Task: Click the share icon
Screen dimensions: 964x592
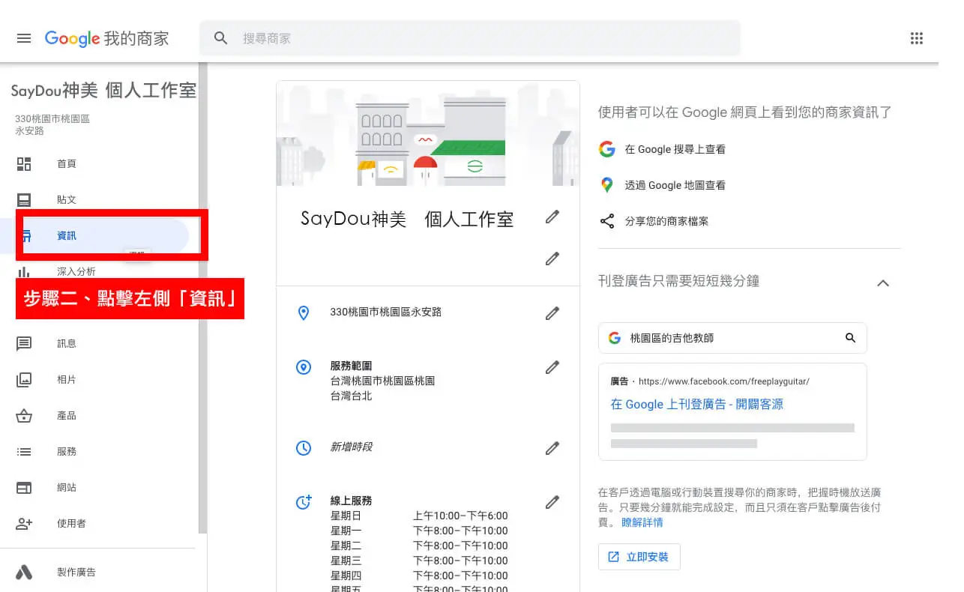Action: [x=607, y=221]
